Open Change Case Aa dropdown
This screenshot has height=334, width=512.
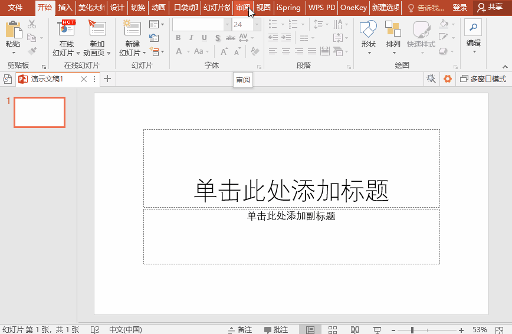[201, 51]
